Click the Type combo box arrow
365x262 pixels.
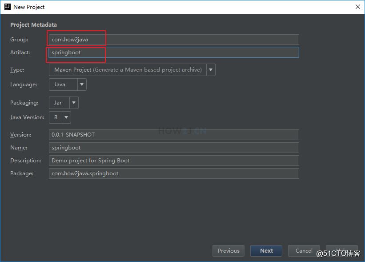pyautogui.click(x=211, y=70)
